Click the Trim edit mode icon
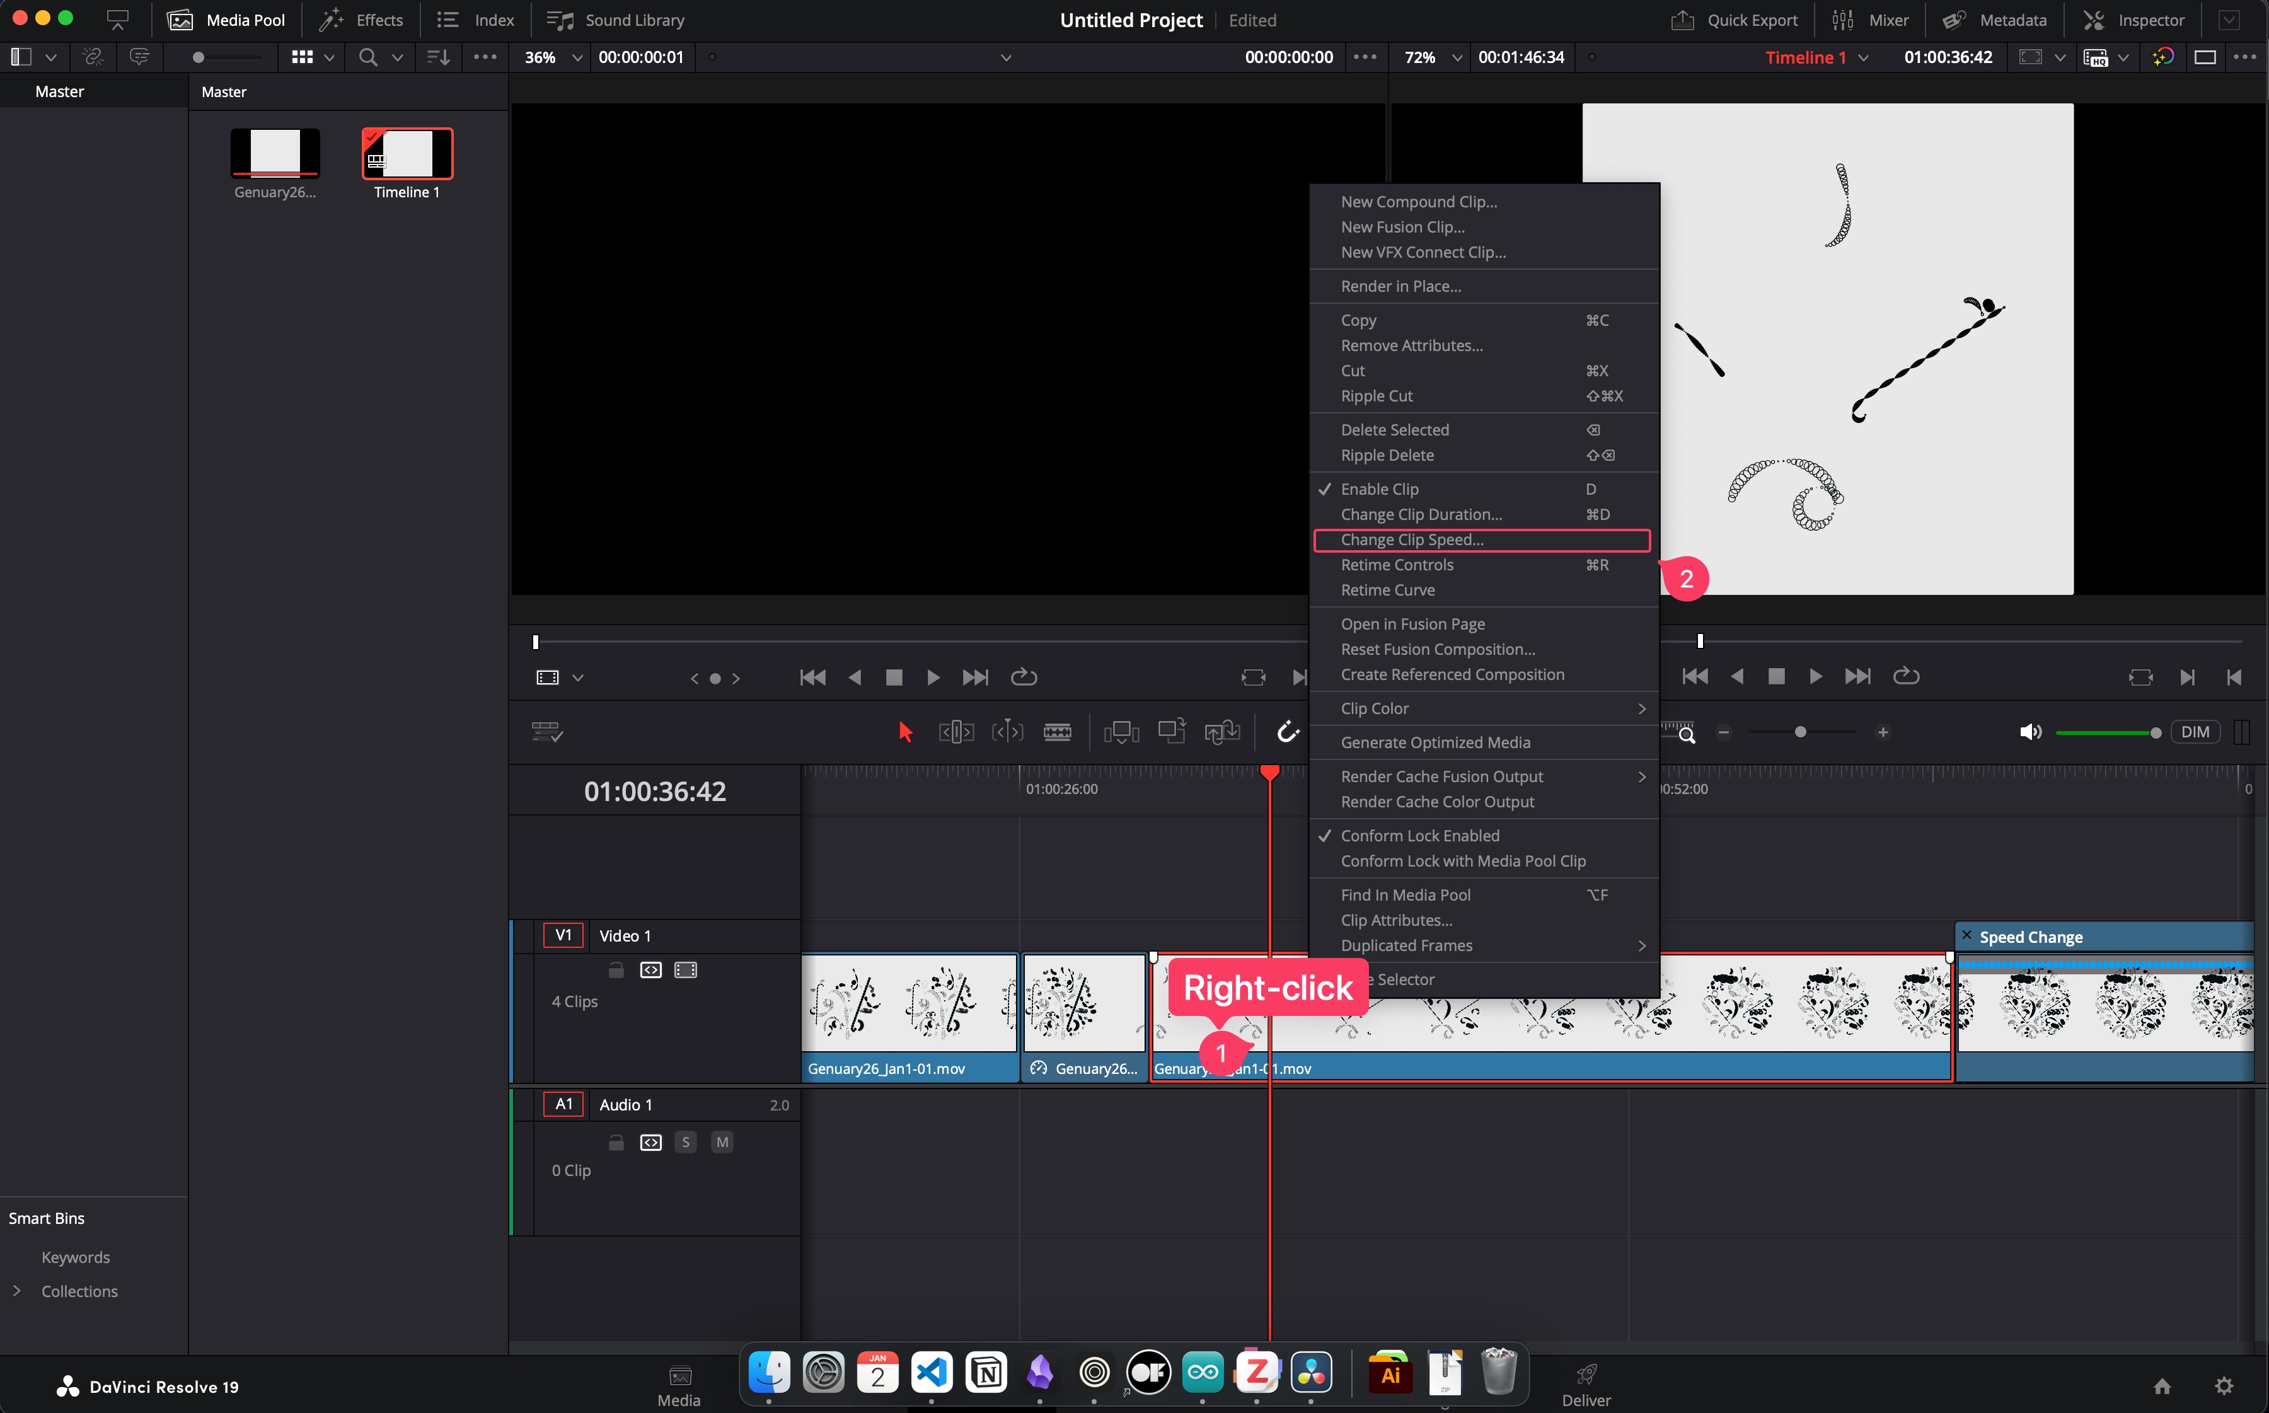Screen dimensions: 2269x1413 956,732
